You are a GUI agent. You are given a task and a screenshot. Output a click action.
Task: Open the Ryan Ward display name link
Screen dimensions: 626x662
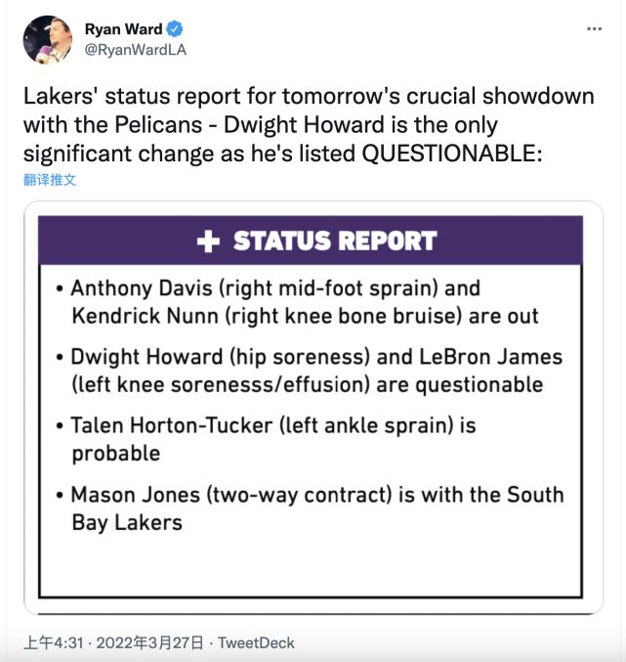[125, 29]
